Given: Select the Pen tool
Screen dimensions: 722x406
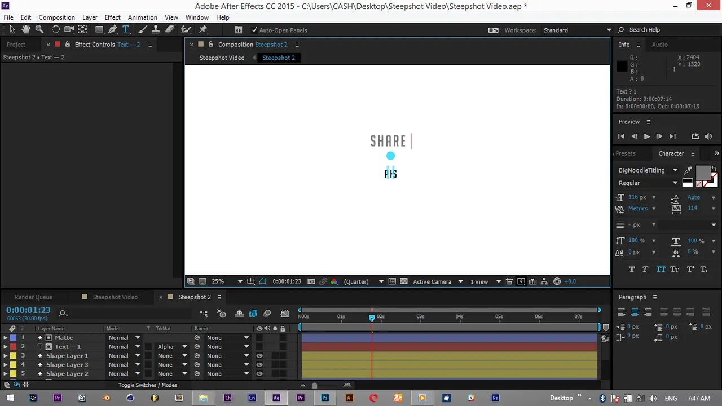Looking at the screenshot, I should 113,29.
